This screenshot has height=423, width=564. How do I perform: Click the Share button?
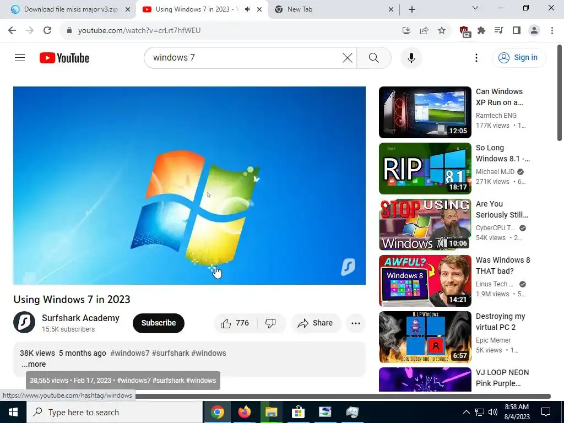(x=316, y=323)
